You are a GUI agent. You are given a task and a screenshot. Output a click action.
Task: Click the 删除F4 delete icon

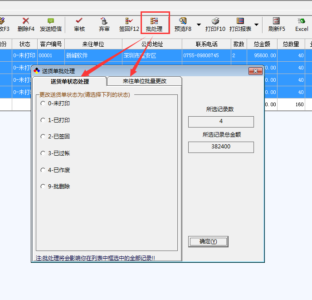(26, 21)
